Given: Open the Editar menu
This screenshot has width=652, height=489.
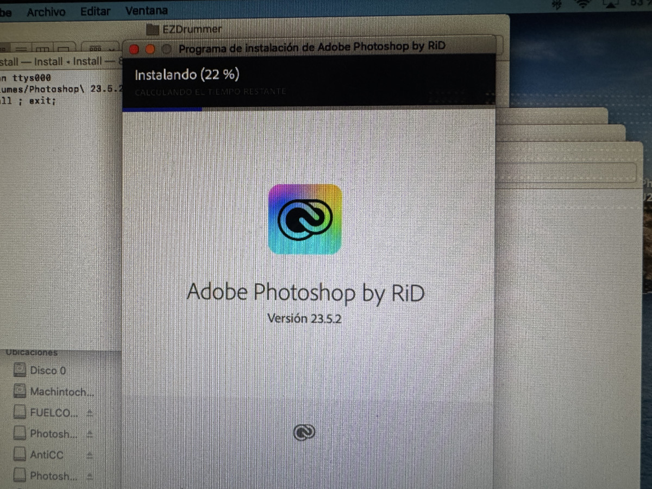Looking at the screenshot, I should 95,11.
